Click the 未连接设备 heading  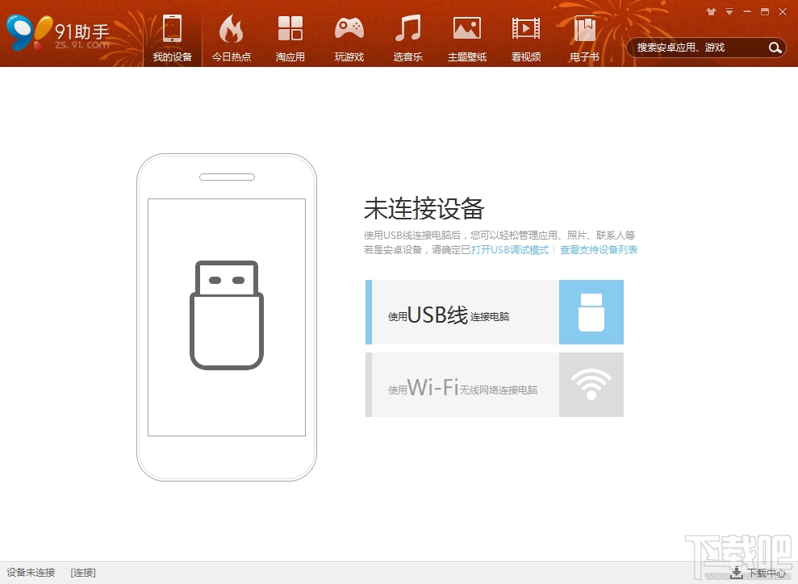[424, 209]
